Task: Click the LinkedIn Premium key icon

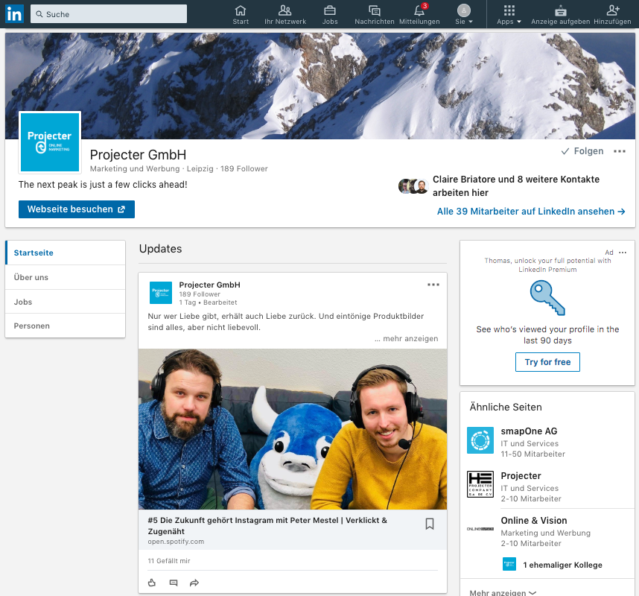Action: coord(547,297)
